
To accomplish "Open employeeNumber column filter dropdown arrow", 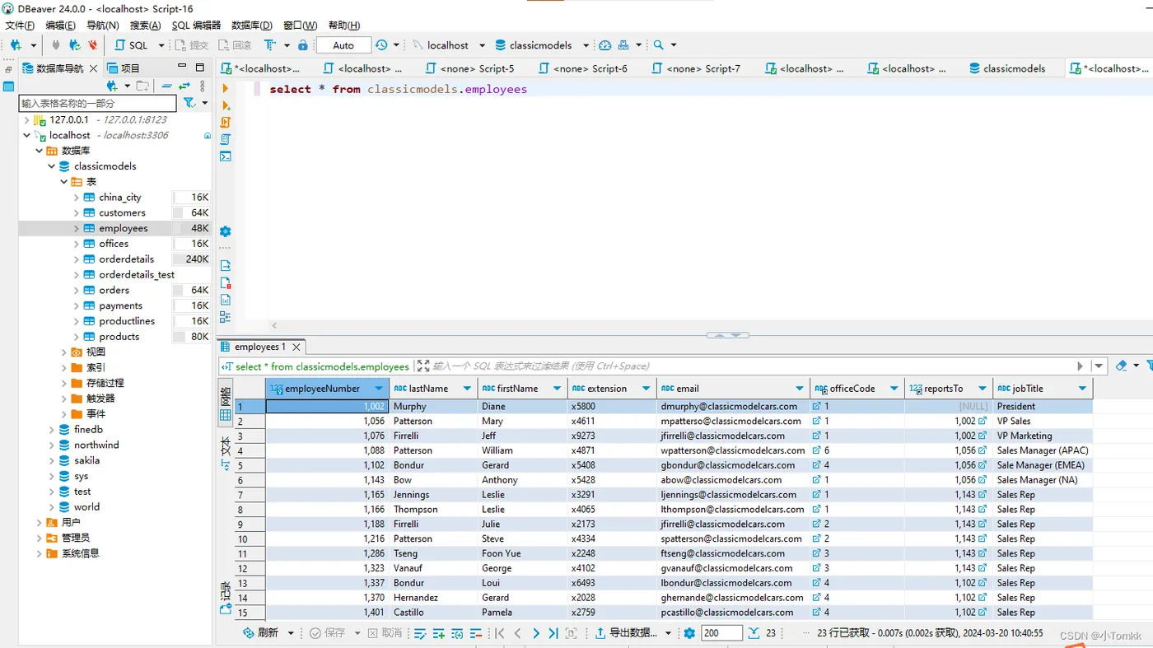I will pos(379,389).
